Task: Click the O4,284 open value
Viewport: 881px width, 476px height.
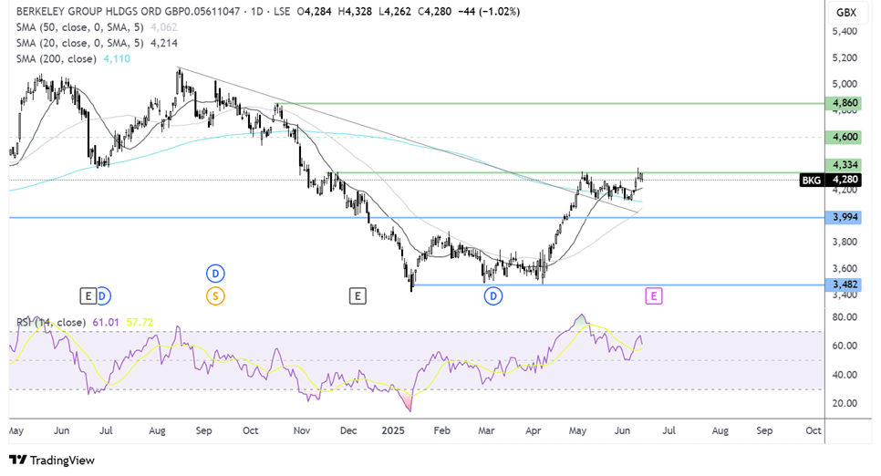Action: (x=314, y=11)
